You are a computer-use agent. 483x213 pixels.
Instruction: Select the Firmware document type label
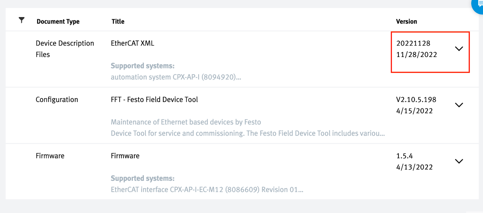point(50,156)
